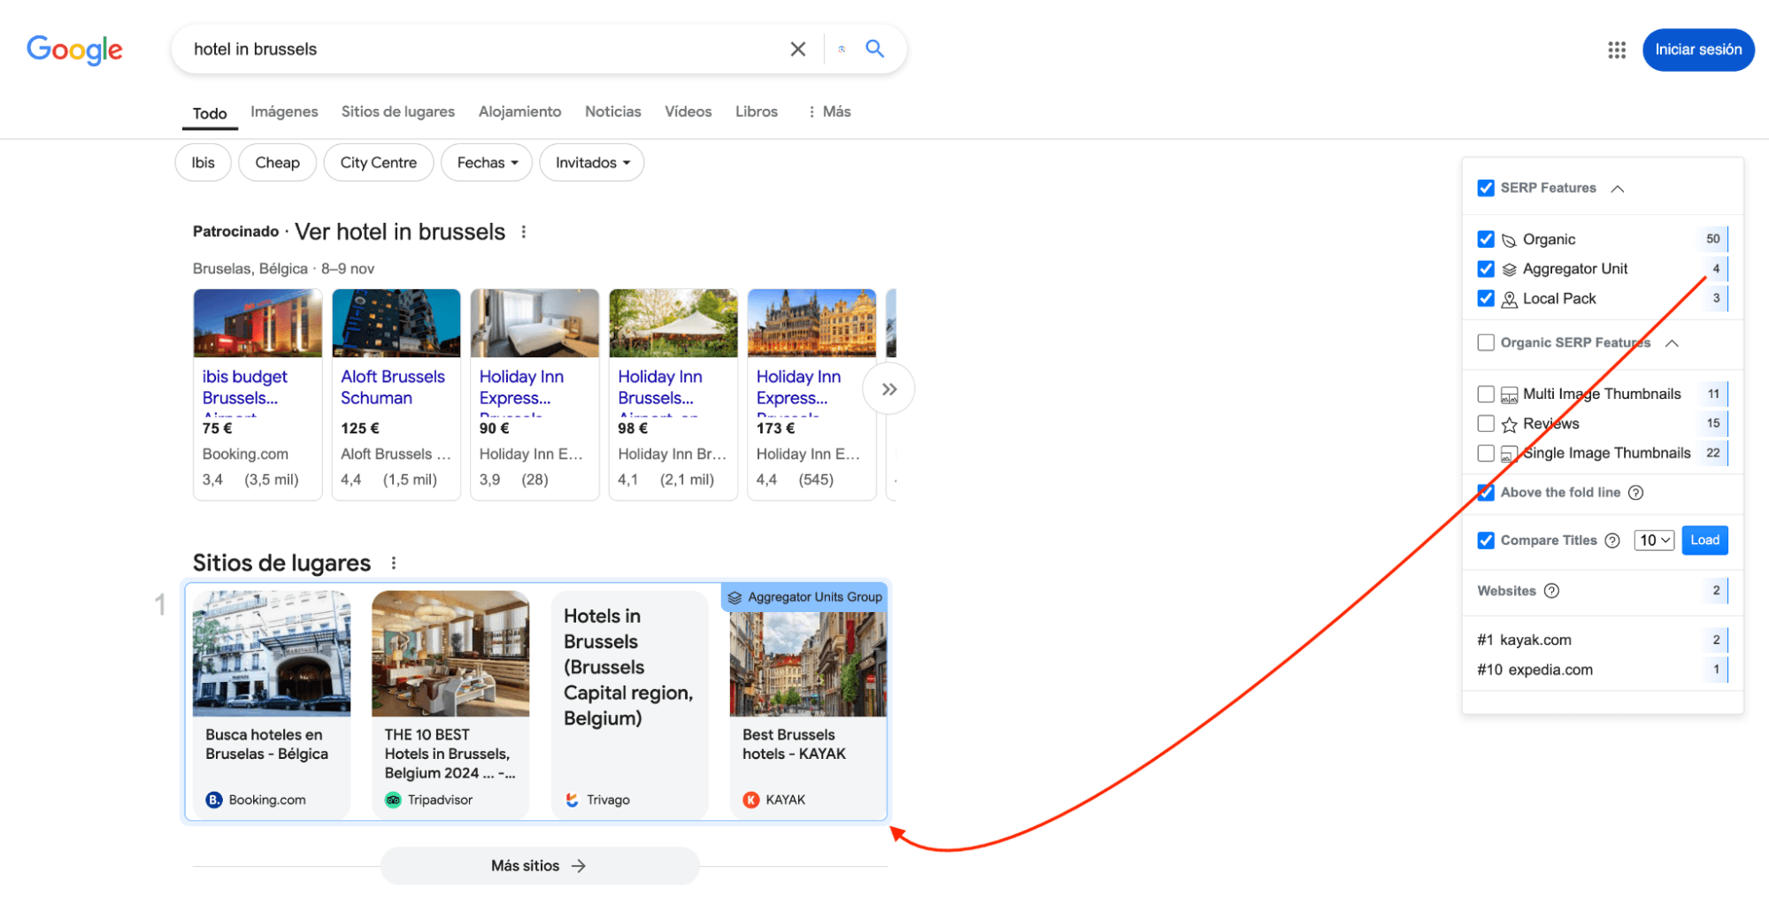Click the Aloft Brussels Schuman photo
This screenshot has width=1769, height=904.
click(x=396, y=323)
